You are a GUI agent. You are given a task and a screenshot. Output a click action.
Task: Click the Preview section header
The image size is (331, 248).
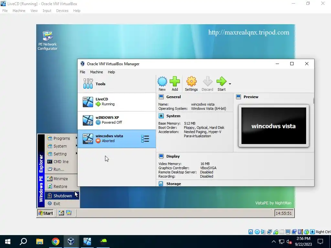[x=251, y=97]
